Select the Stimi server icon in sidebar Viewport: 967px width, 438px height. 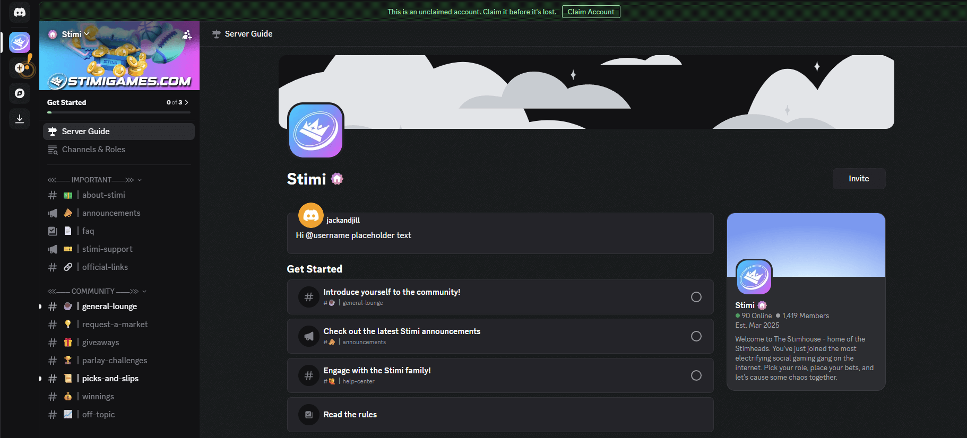pos(20,42)
